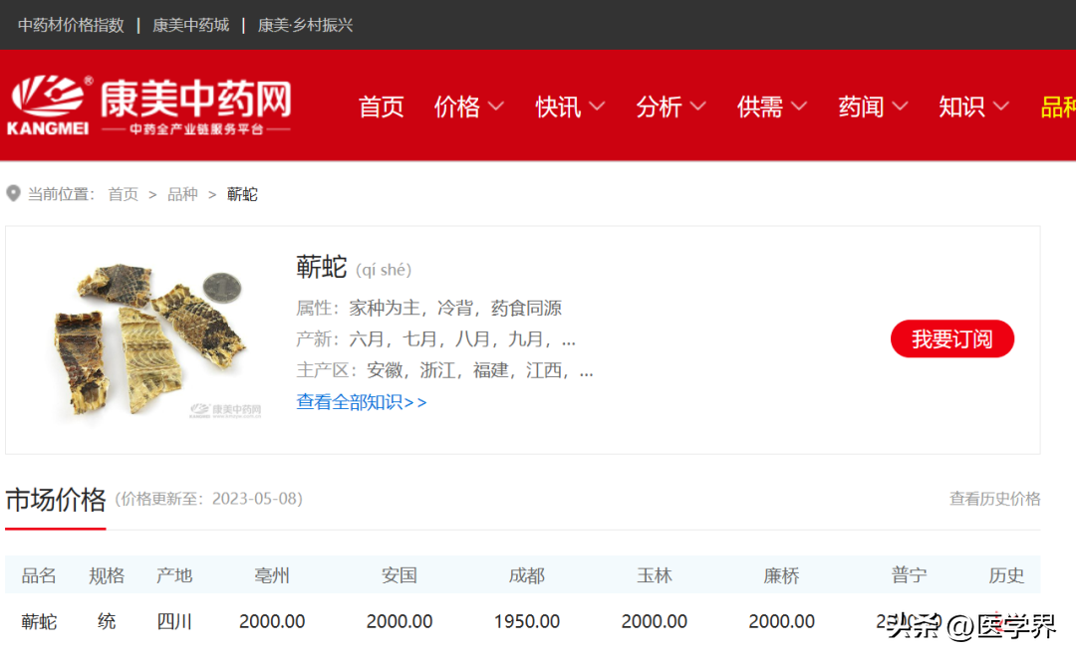Expand the 价格 dropdown chevron
Image resolution: width=1076 pixels, height=659 pixels.
[x=496, y=107]
